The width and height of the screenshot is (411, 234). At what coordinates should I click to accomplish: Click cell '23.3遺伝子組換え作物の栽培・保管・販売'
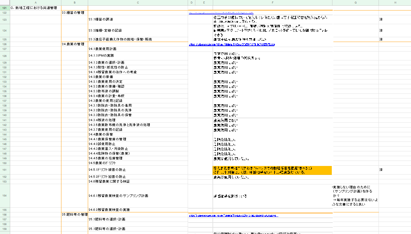click(x=120, y=39)
